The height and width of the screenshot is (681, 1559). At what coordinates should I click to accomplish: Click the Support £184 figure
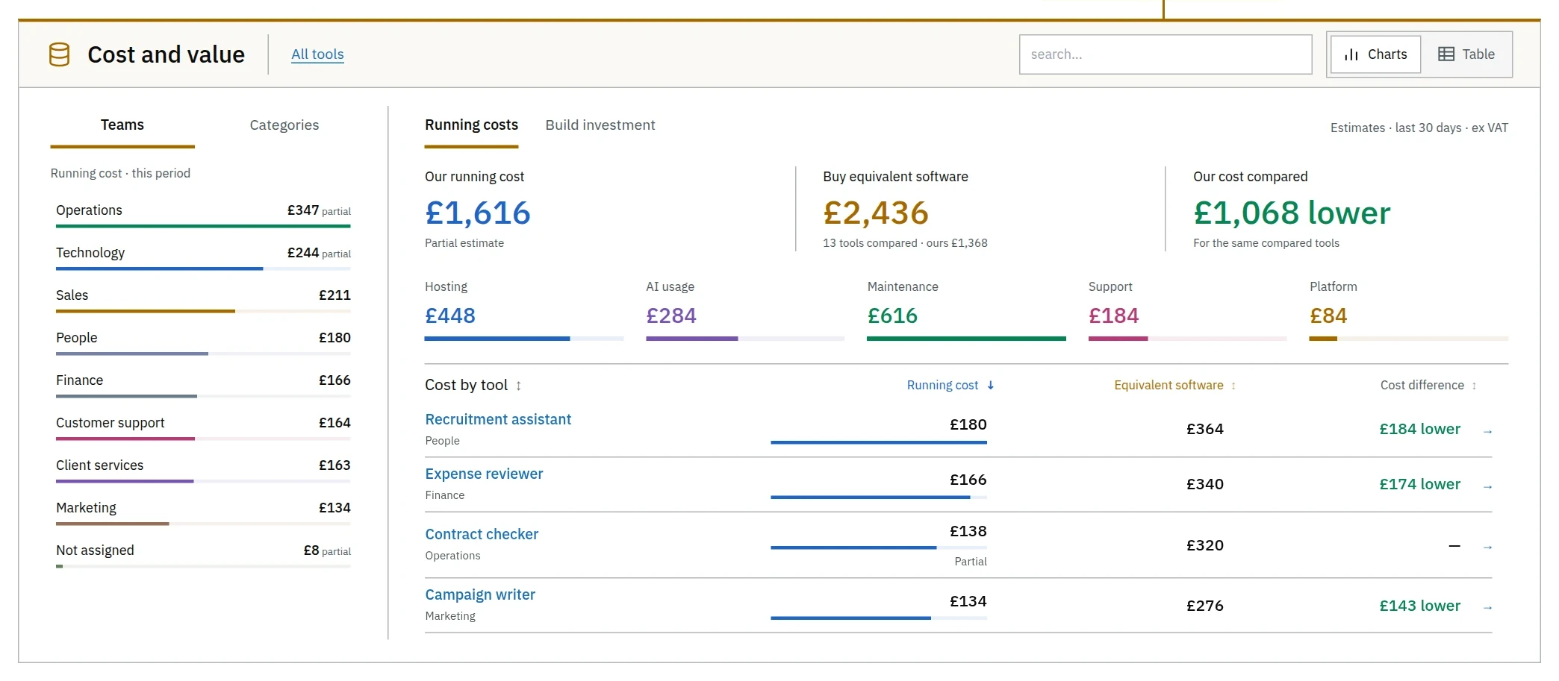[x=1113, y=316]
